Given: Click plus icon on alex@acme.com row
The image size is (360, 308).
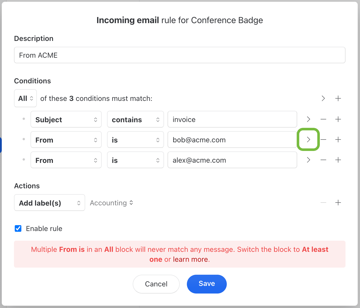Looking at the screenshot, I should [x=338, y=160].
